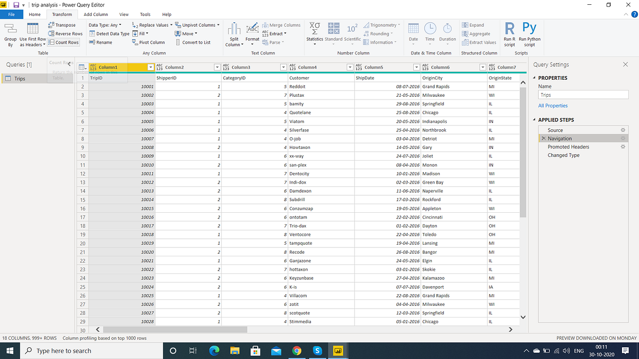Screen dimensions: 639x359
Task: Open the Tools menu
Action: 145,14
